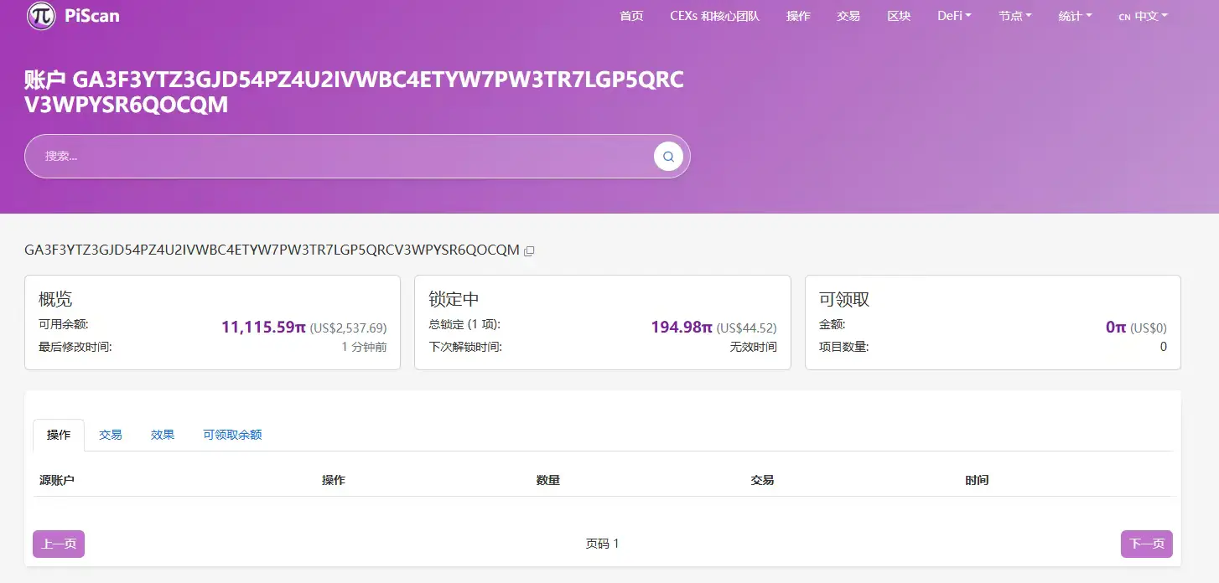Click the 时间 column header

click(x=977, y=480)
